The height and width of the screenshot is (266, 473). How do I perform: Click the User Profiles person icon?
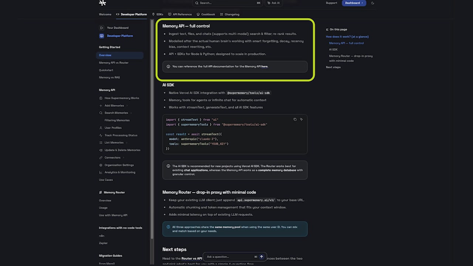coord(101,127)
